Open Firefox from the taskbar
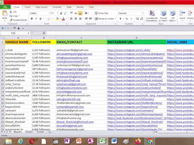The width and height of the screenshot is (194, 145). click(x=138, y=141)
